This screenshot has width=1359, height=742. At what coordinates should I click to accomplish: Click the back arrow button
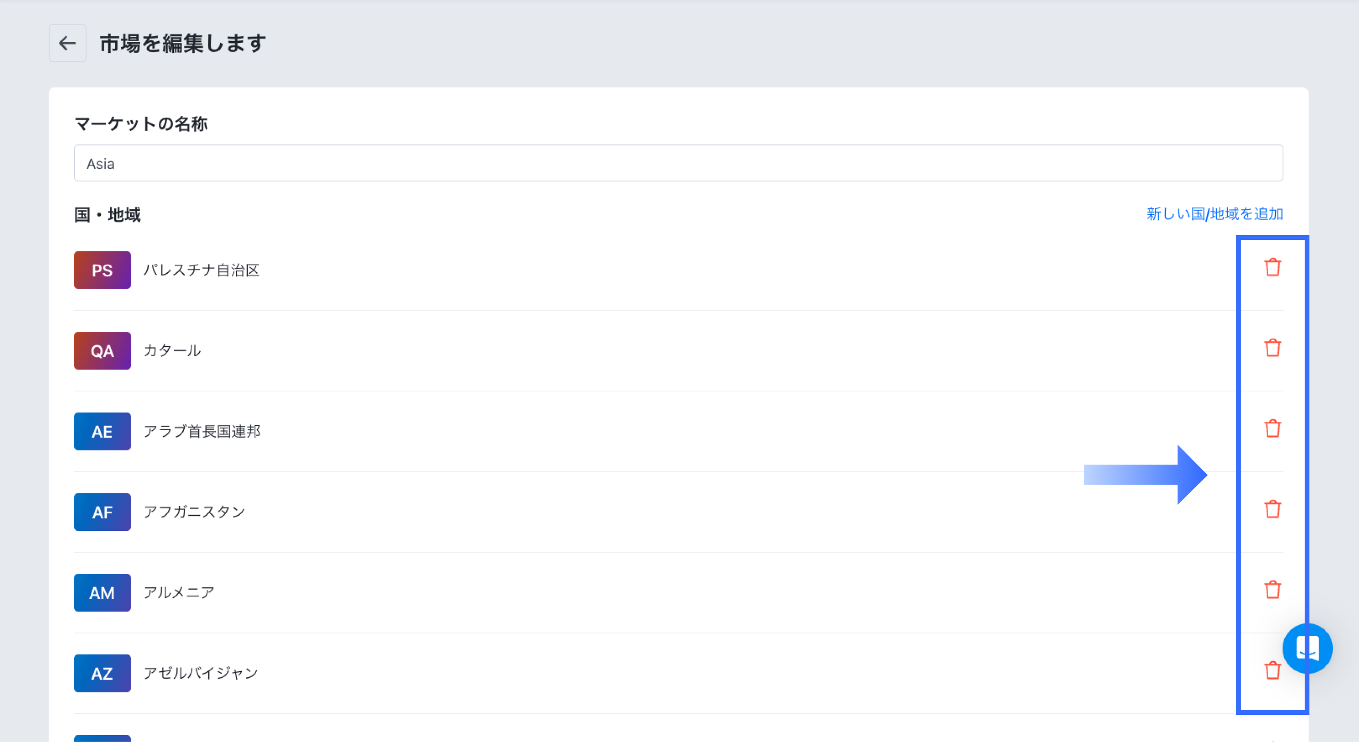point(68,43)
